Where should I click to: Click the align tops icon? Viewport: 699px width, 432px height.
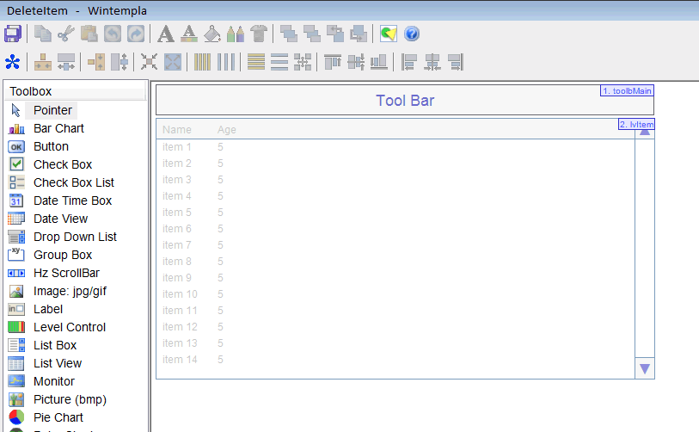333,62
